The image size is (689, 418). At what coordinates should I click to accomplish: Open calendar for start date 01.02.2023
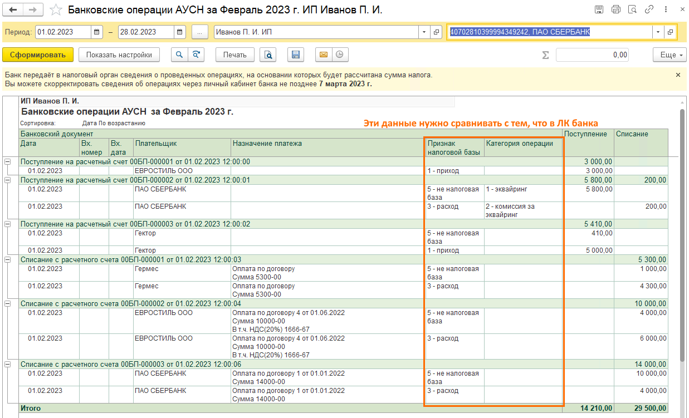tap(97, 32)
